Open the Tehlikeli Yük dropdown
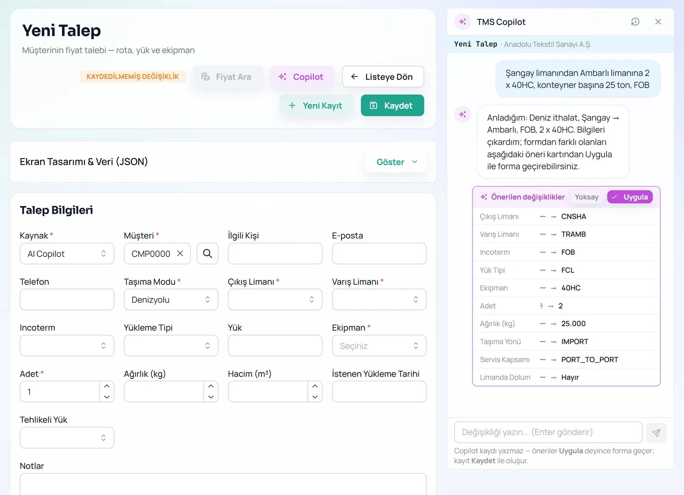The height and width of the screenshot is (495, 684). (x=67, y=438)
